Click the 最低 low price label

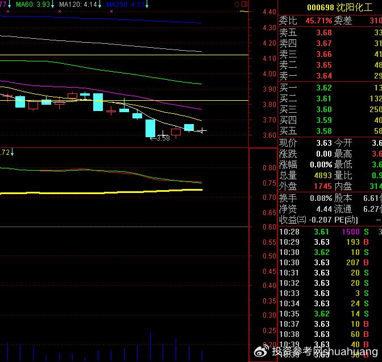(343, 164)
